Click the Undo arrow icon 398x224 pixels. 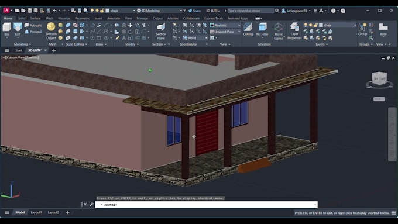tap(54, 11)
